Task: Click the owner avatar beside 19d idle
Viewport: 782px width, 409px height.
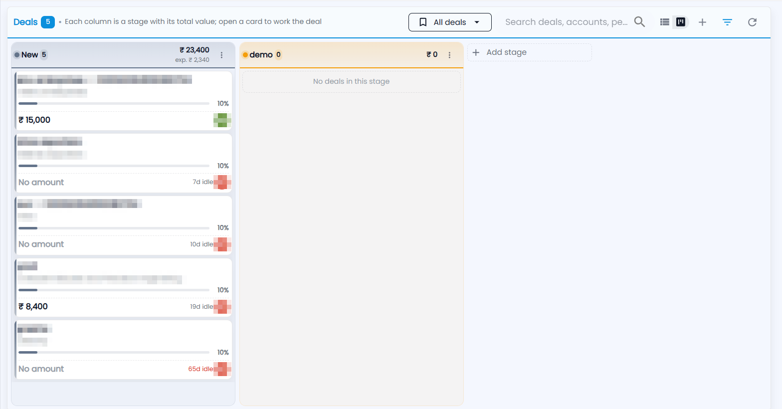Action: coord(222,307)
